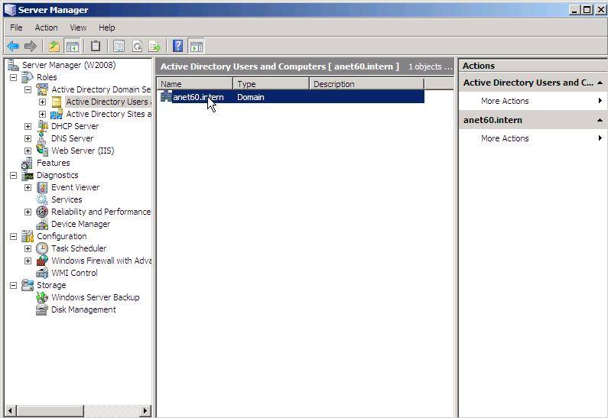
Task: Select the Domain type cell of anet60.intern
Action: point(251,97)
